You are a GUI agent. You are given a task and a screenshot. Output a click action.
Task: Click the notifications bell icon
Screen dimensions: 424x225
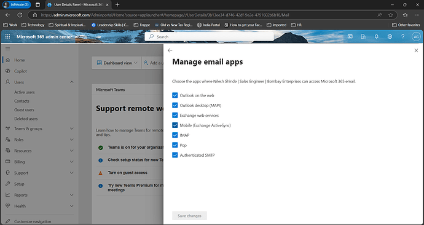point(377,36)
